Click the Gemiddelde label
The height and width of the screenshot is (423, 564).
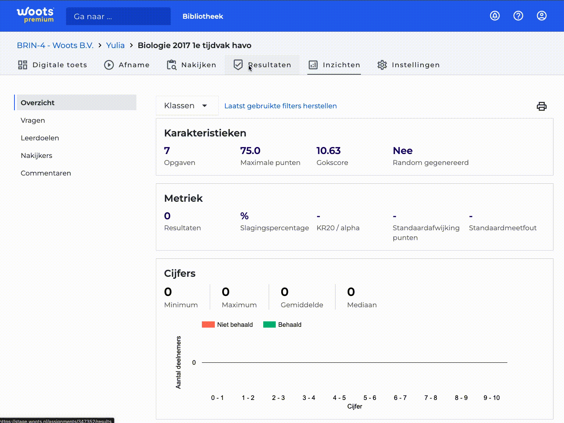pos(302,305)
